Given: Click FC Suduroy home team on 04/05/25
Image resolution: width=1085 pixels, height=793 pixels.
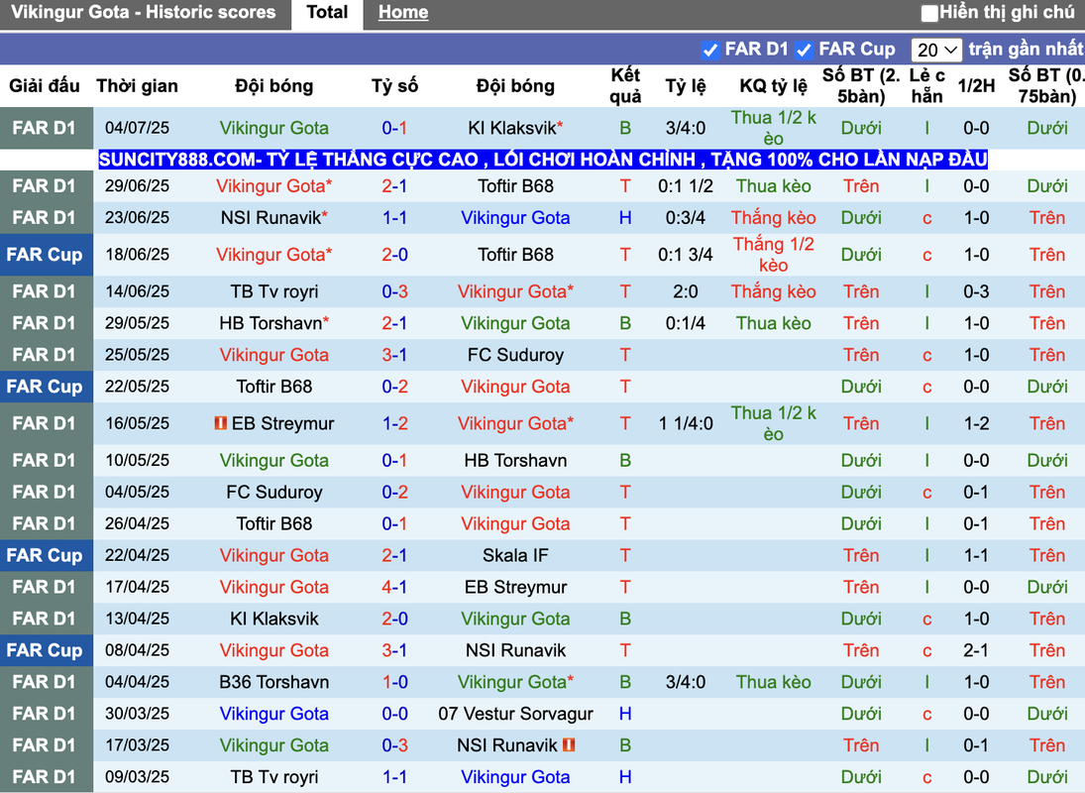Looking at the screenshot, I should click(x=274, y=492).
